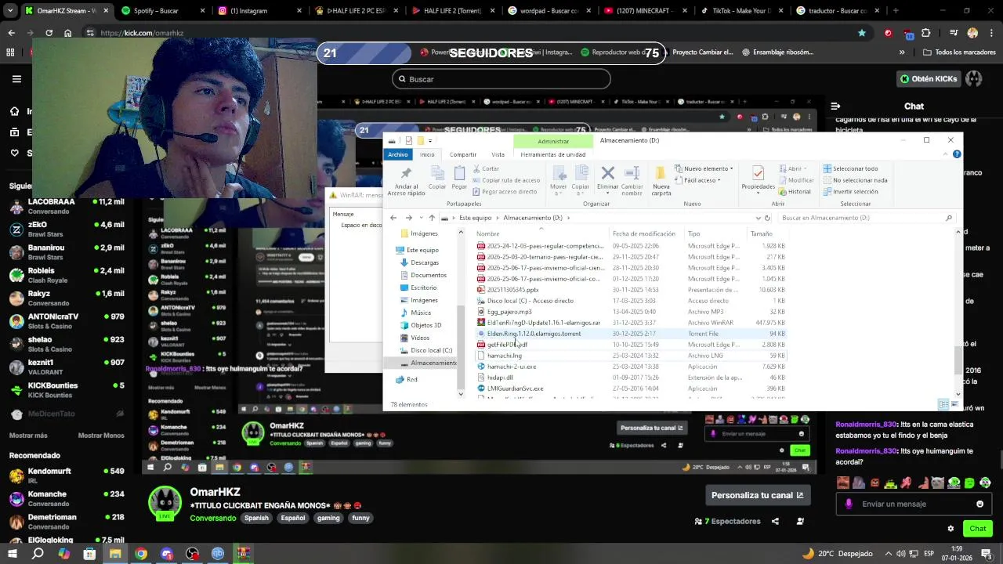Click Cambiar nombre in the ribbon
The height and width of the screenshot is (564, 1003).
632,180
